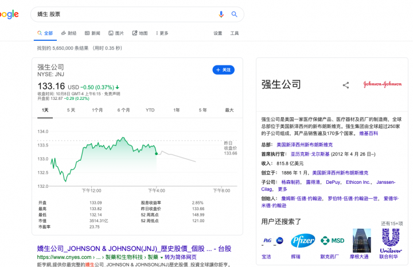
Task: Open the 美国新泽西州新布朗斯维克 headquarters link
Action: tap(305, 145)
